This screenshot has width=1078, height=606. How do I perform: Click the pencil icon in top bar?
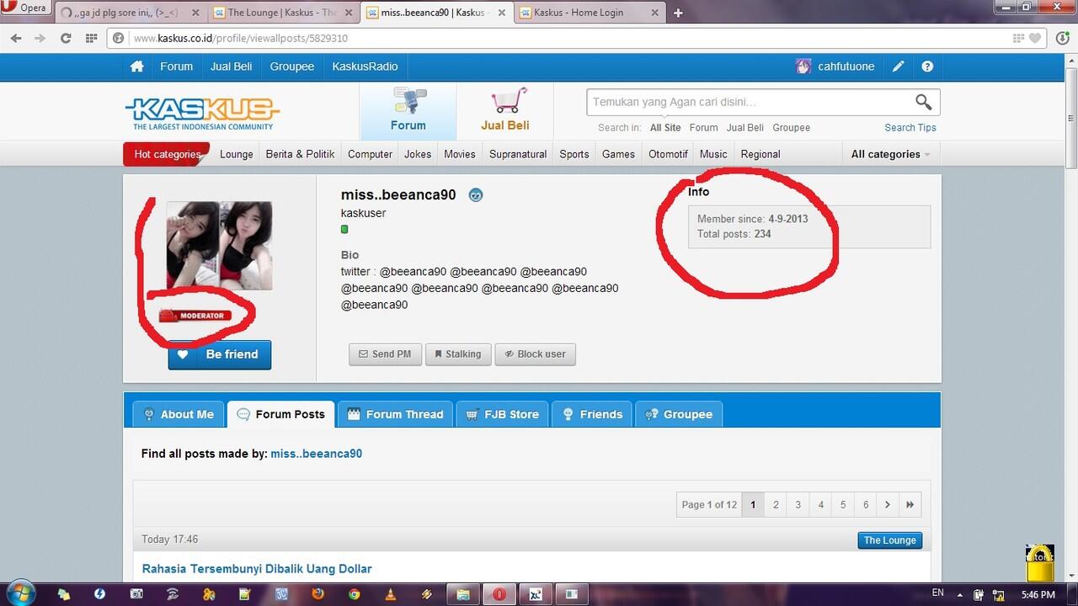pyautogui.click(x=899, y=66)
